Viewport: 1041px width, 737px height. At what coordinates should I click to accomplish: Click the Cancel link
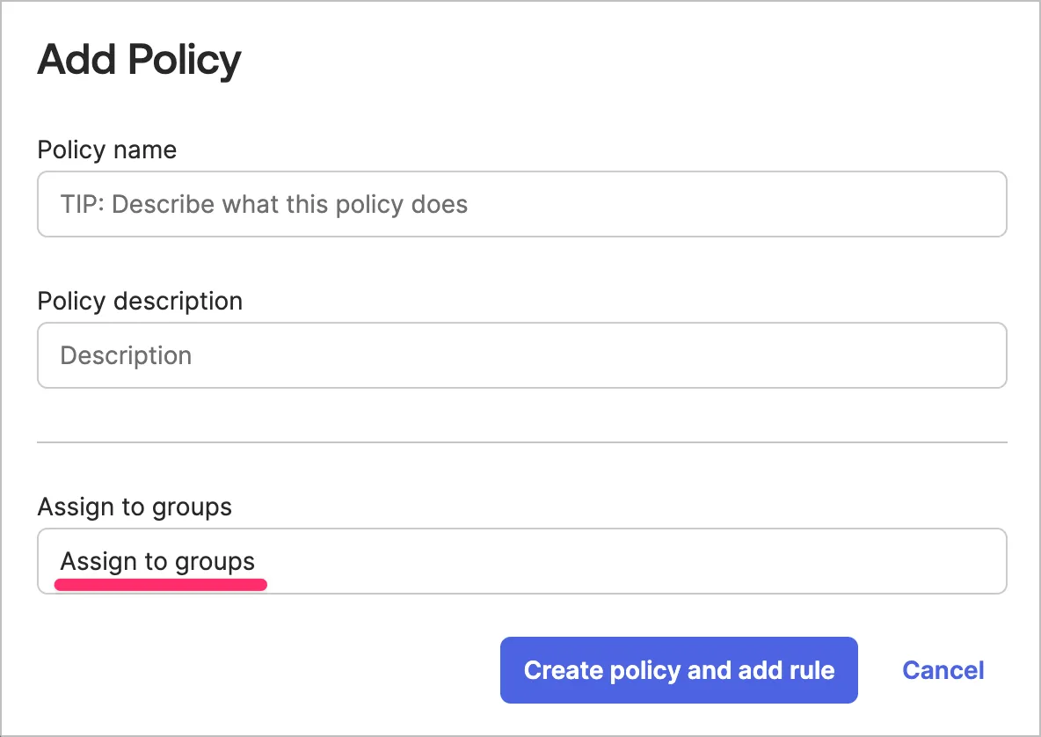point(943,670)
